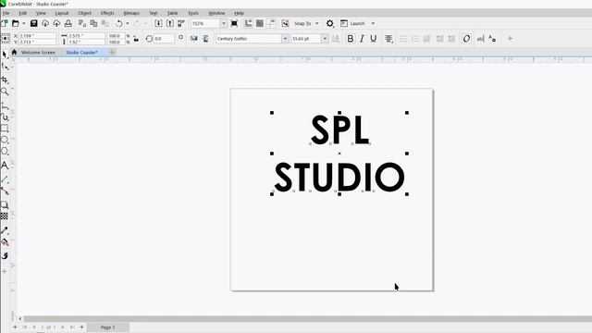Click the Options gear icon
This screenshot has height=333, width=592.
click(x=329, y=23)
